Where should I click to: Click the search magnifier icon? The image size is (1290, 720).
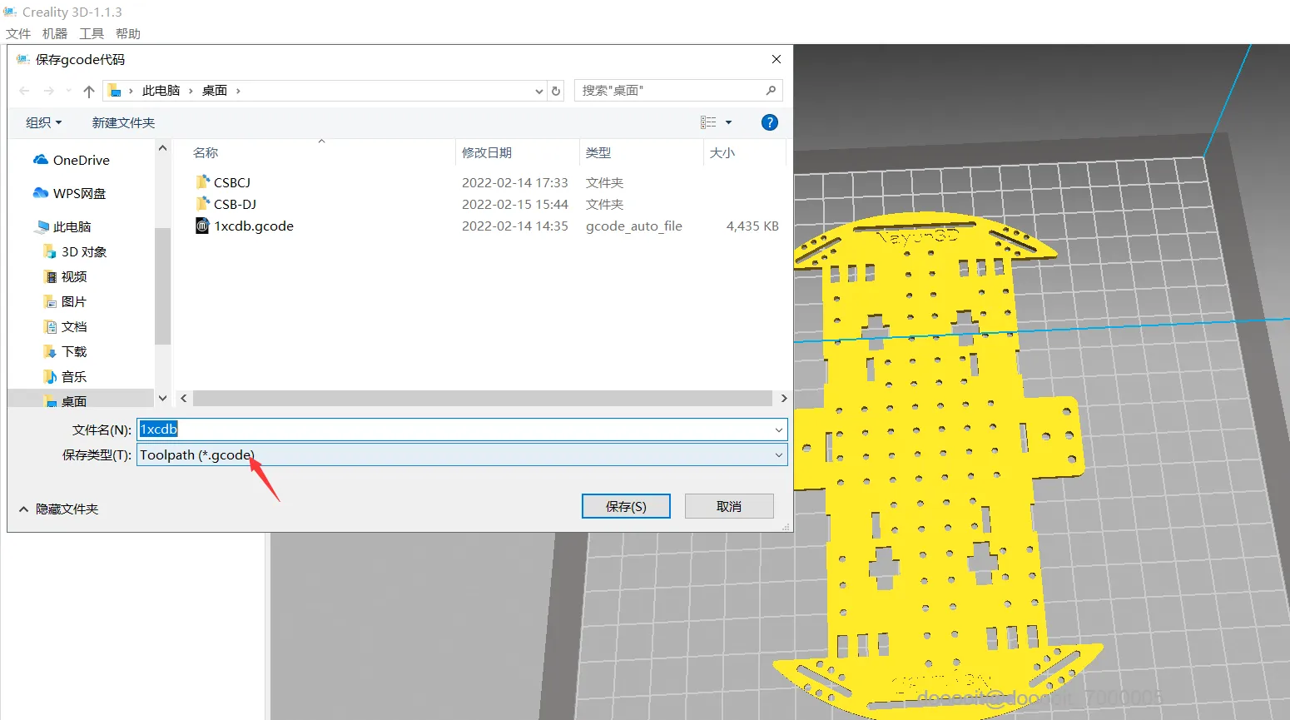(x=771, y=91)
